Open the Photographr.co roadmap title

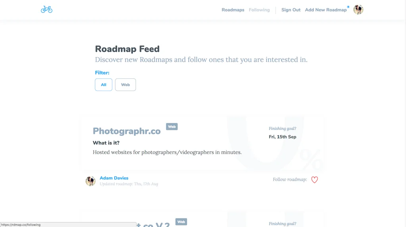coord(126,131)
